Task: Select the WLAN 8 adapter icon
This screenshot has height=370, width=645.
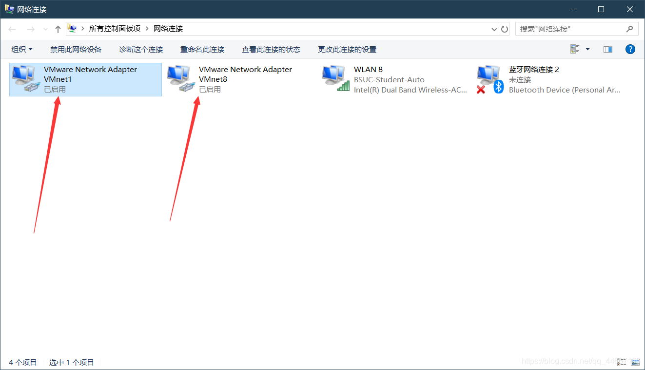Action: 335,79
